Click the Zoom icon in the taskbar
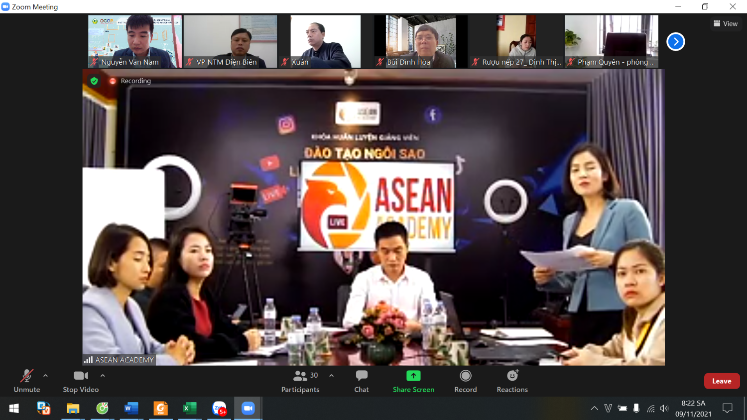The width and height of the screenshot is (747, 420). (248, 409)
